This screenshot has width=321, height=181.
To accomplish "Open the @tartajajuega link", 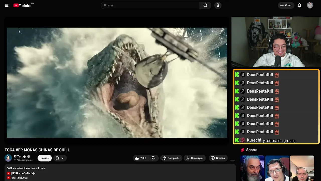I will pyautogui.click(x=19, y=178).
